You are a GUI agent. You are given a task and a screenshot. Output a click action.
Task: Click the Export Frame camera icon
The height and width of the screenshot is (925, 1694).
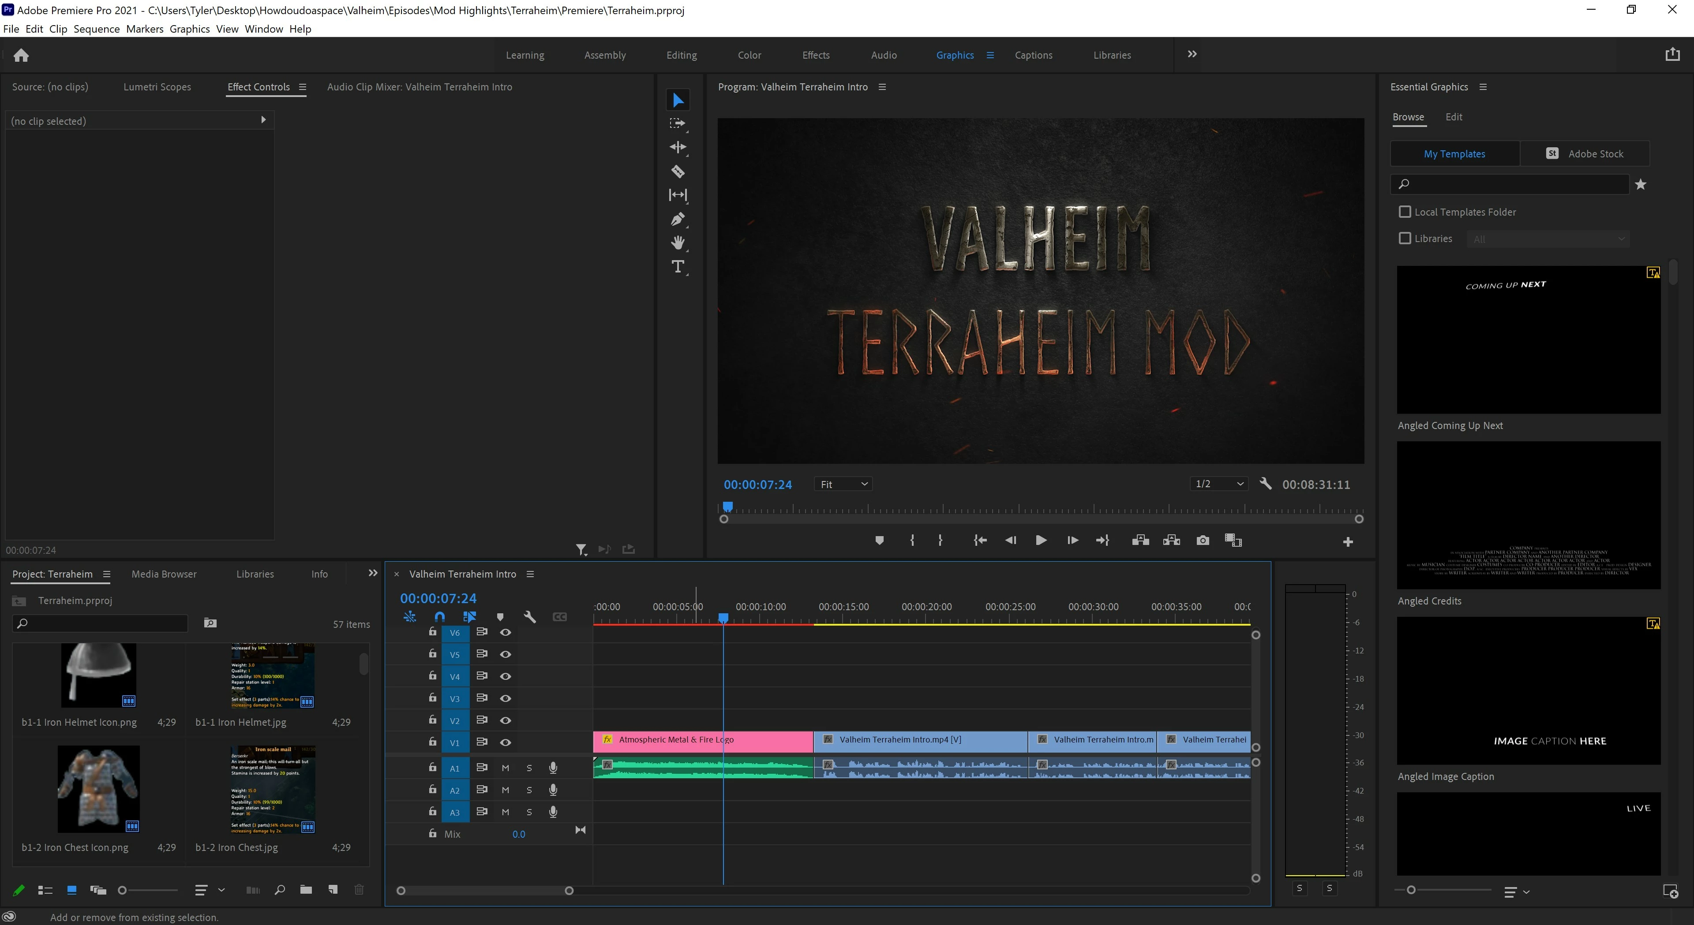pyautogui.click(x=1202, y=541)
